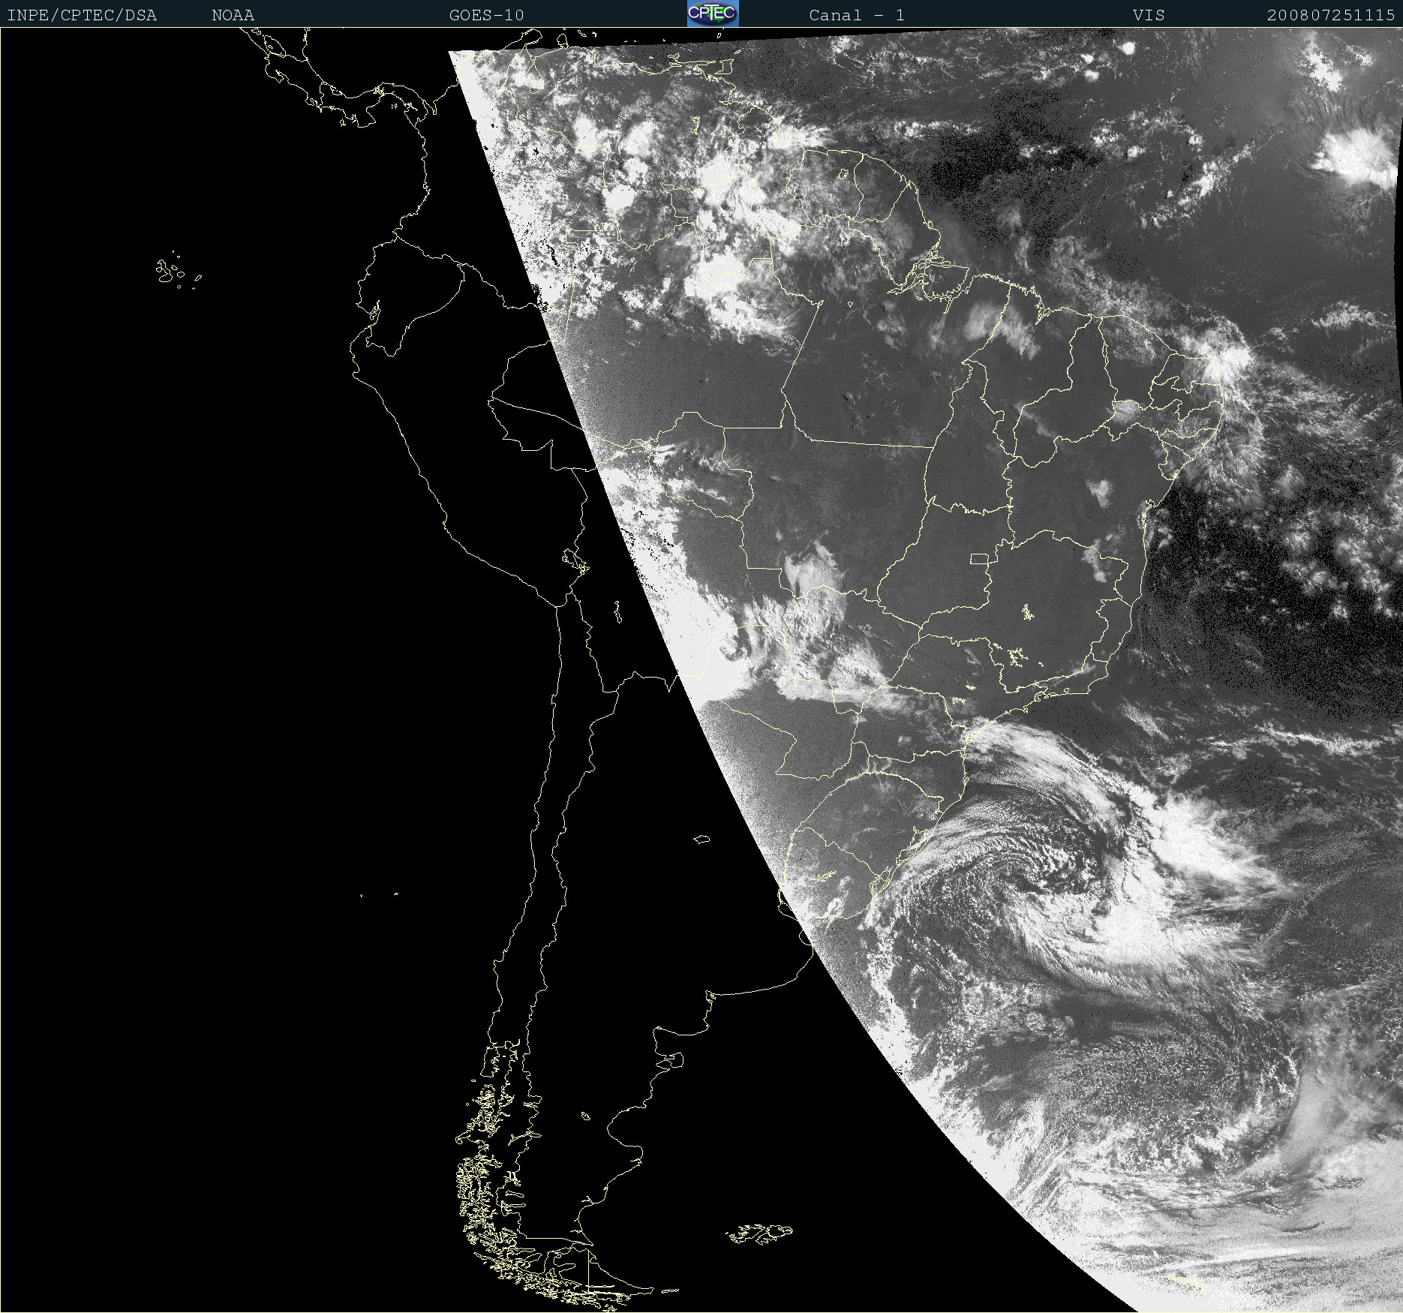The height and width of the screenshot is (1313, 1403).
Task: Select the INPE/CPTEC/DSA header text
Action: click(82, 15)
